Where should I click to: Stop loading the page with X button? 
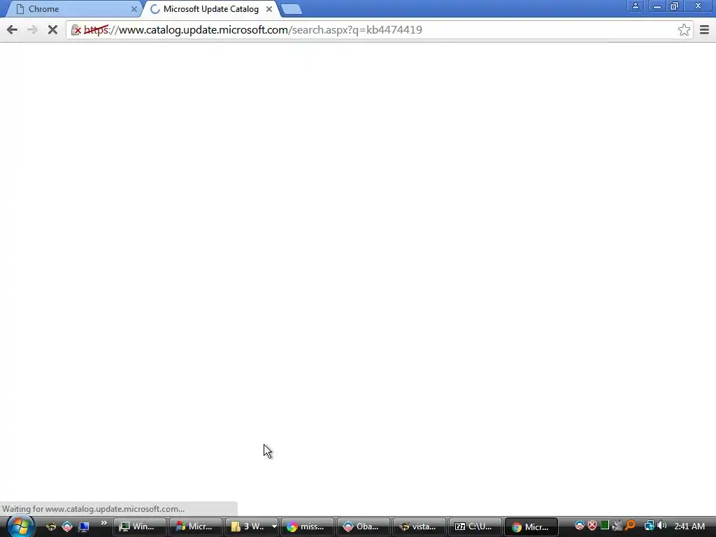[52, 29]
